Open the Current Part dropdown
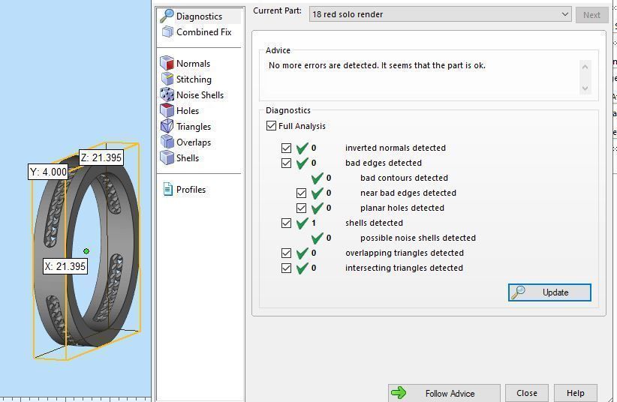Image resolution: width=617 pixels, height=402 pixels. pos(440,14)
